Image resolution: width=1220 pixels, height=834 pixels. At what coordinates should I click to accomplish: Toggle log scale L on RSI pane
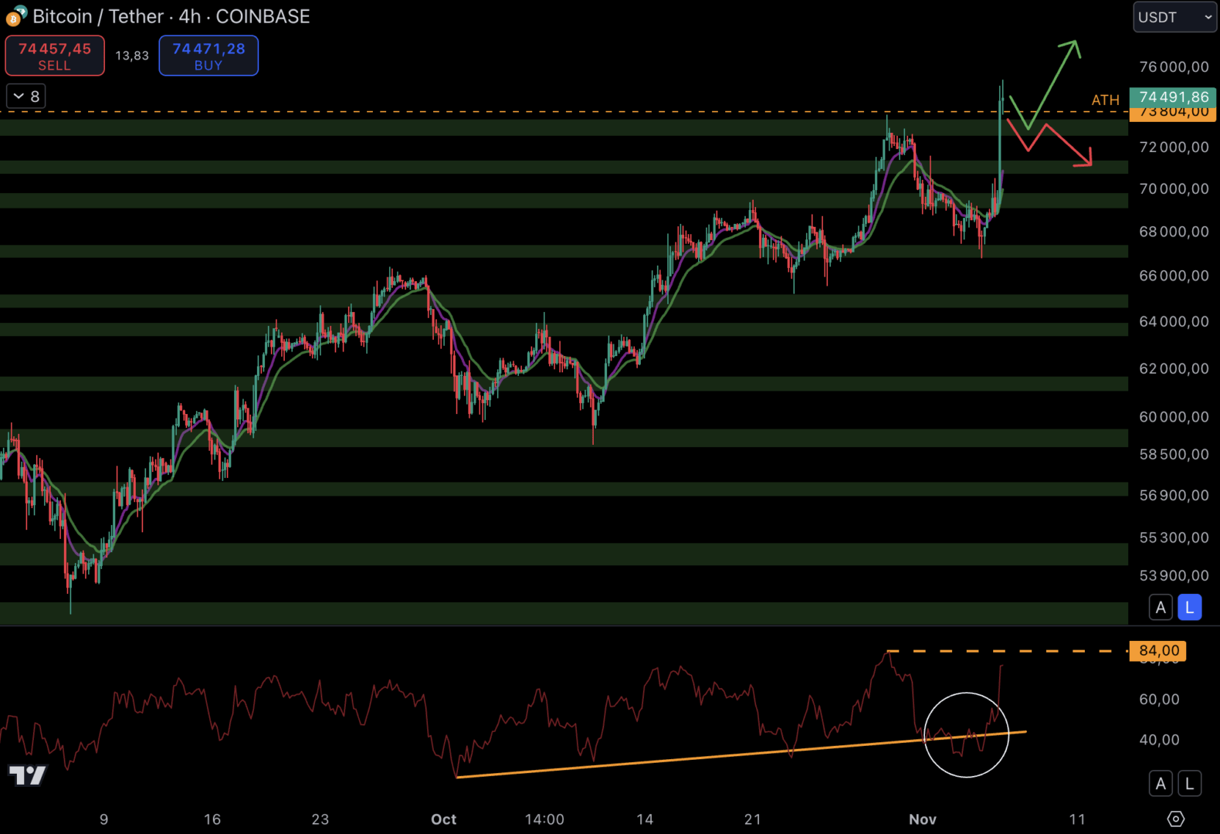[x=1190, y=784]
